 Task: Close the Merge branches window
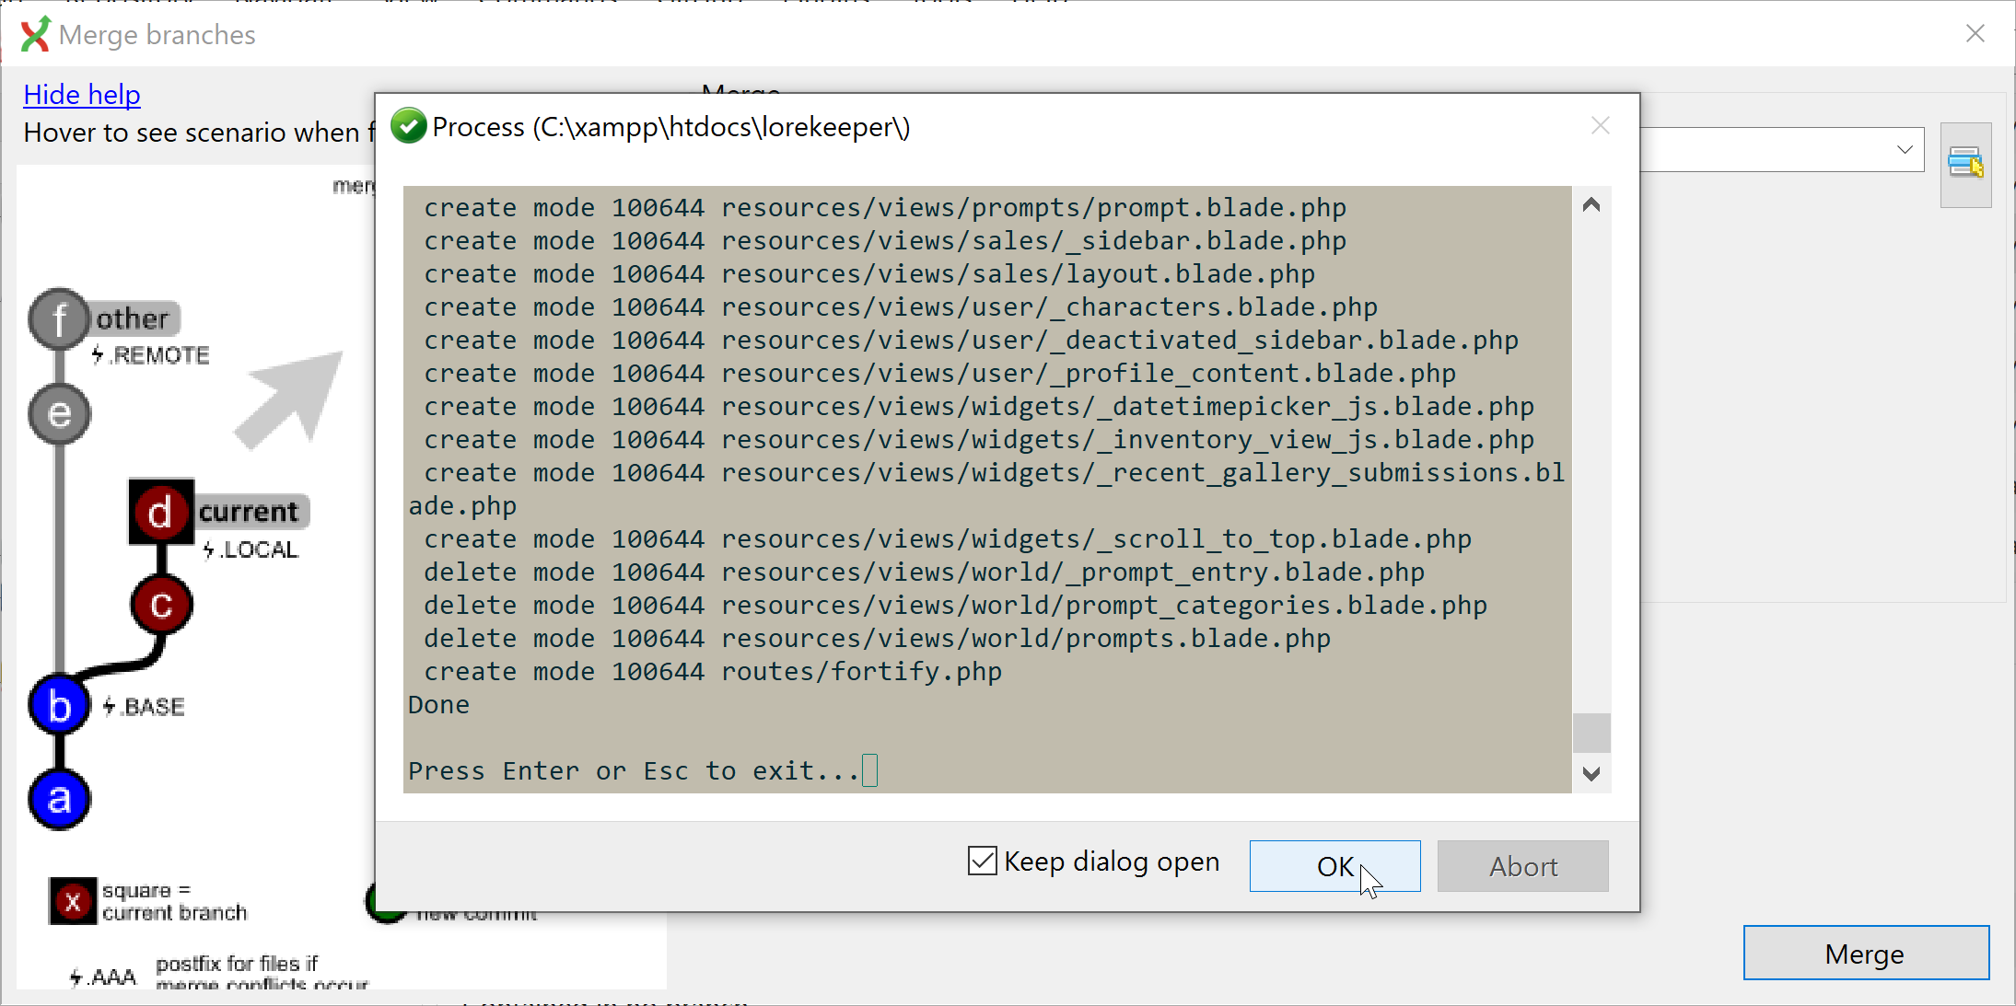point(1975,34)
